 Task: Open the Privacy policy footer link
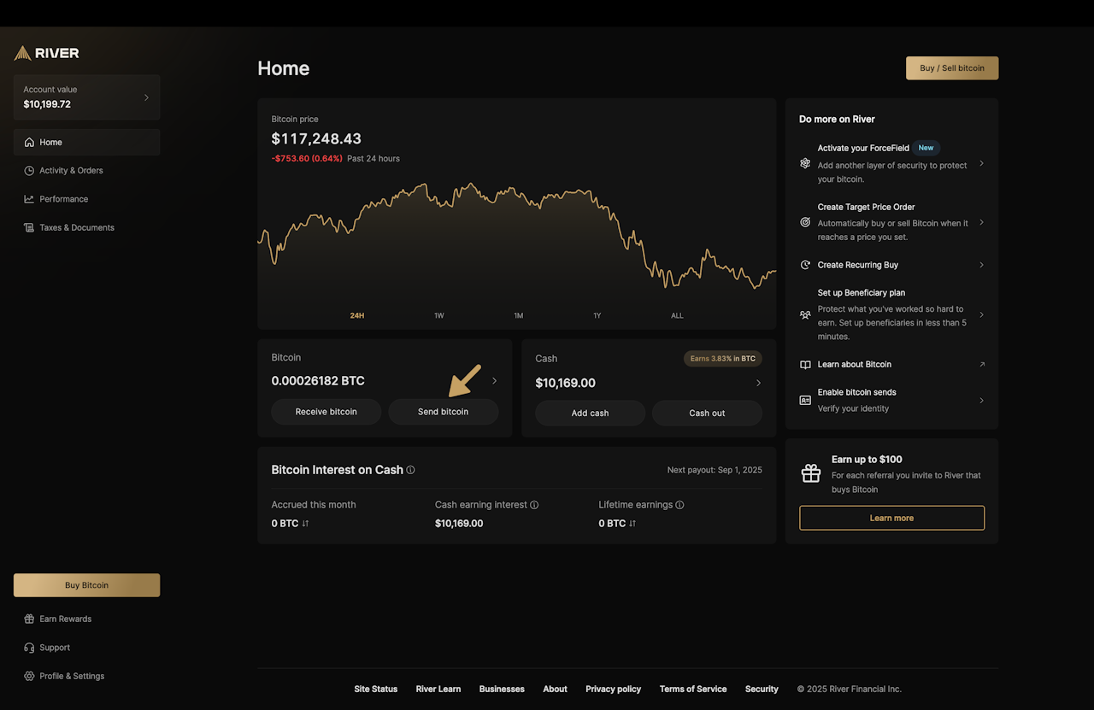614,689
